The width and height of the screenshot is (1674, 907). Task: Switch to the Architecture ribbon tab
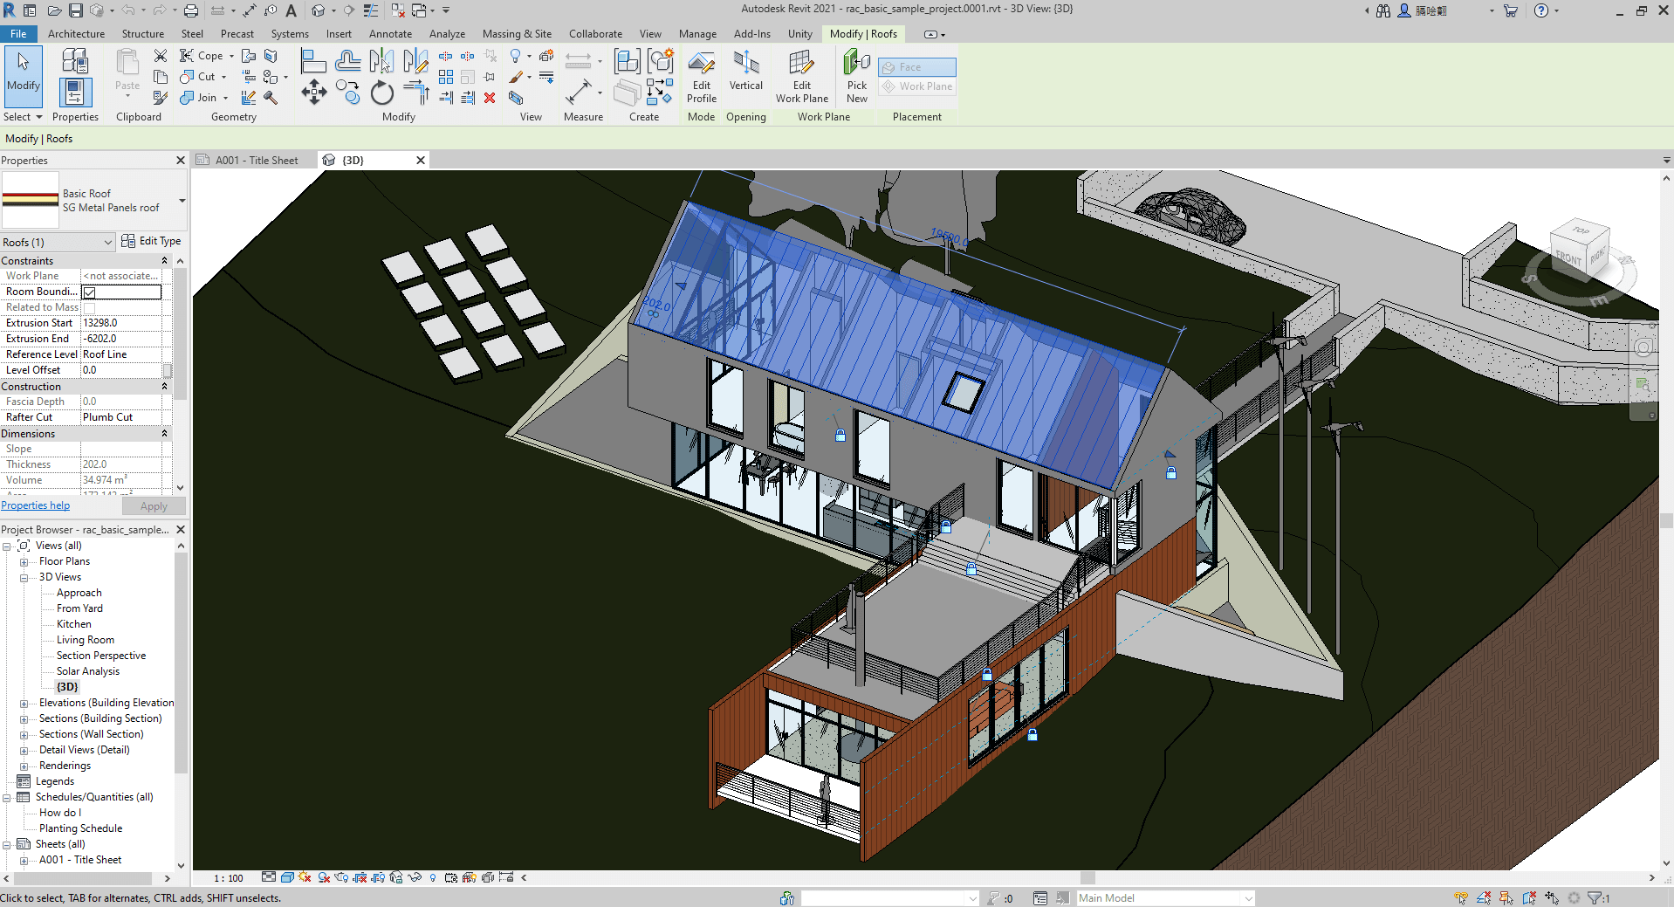[77, 34]
